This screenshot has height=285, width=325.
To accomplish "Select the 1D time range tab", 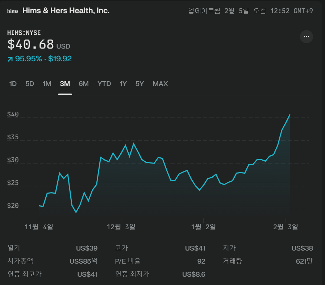I will [x=13, y=84].
